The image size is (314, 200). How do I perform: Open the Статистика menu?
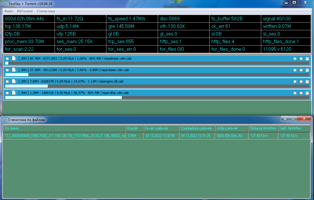(46, 11)
